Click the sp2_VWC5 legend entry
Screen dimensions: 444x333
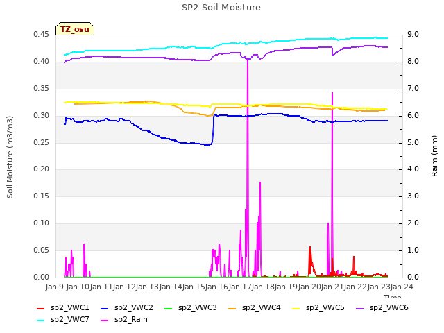318,308
